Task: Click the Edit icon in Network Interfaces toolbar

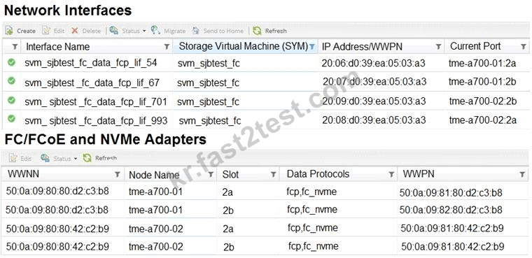Action: pos(46,31)
